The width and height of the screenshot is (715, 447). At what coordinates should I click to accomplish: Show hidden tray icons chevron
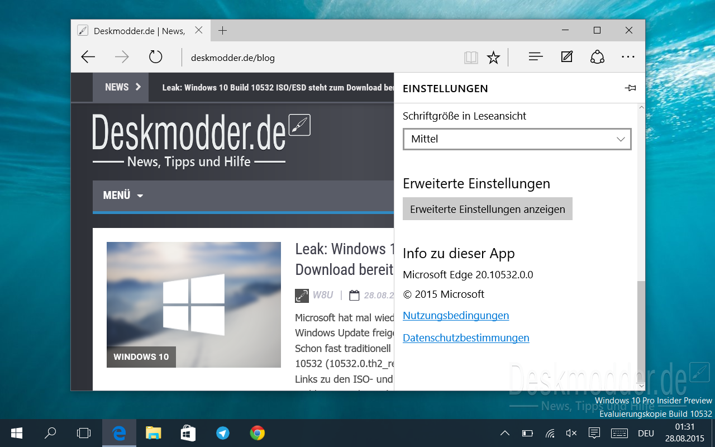[x=505, y=433]
